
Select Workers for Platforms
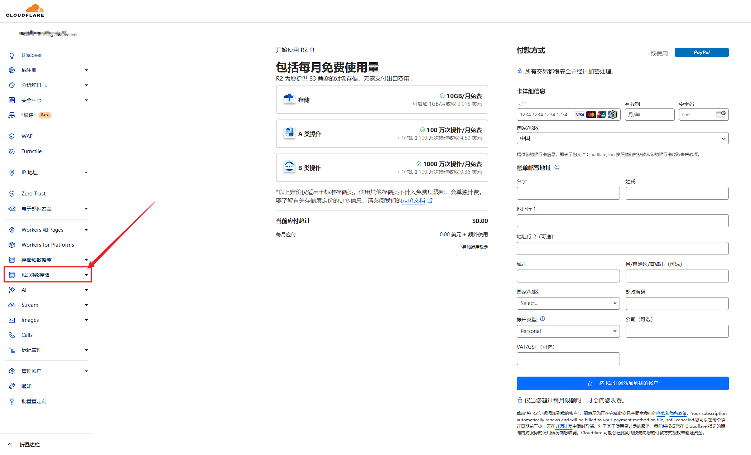tap(47, 245)
